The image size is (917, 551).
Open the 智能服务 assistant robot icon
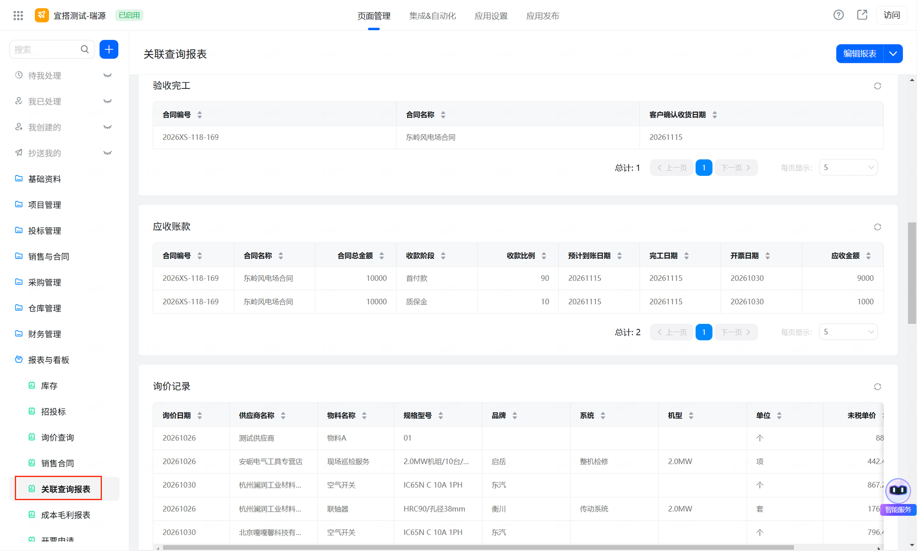tap(898, 491)
